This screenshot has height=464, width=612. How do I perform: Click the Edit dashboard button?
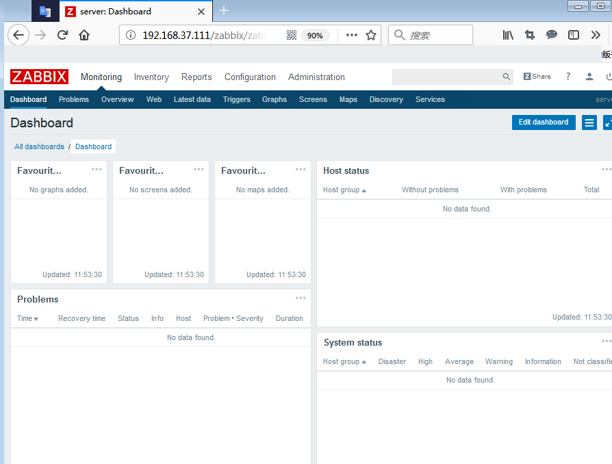coord(543,123)
